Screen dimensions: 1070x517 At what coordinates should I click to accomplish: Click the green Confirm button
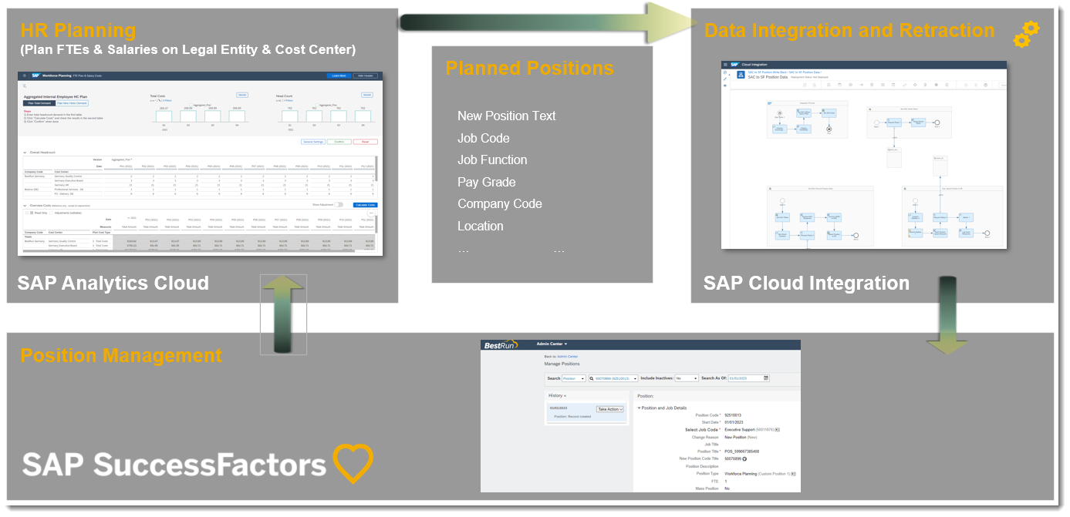point(339,142)
